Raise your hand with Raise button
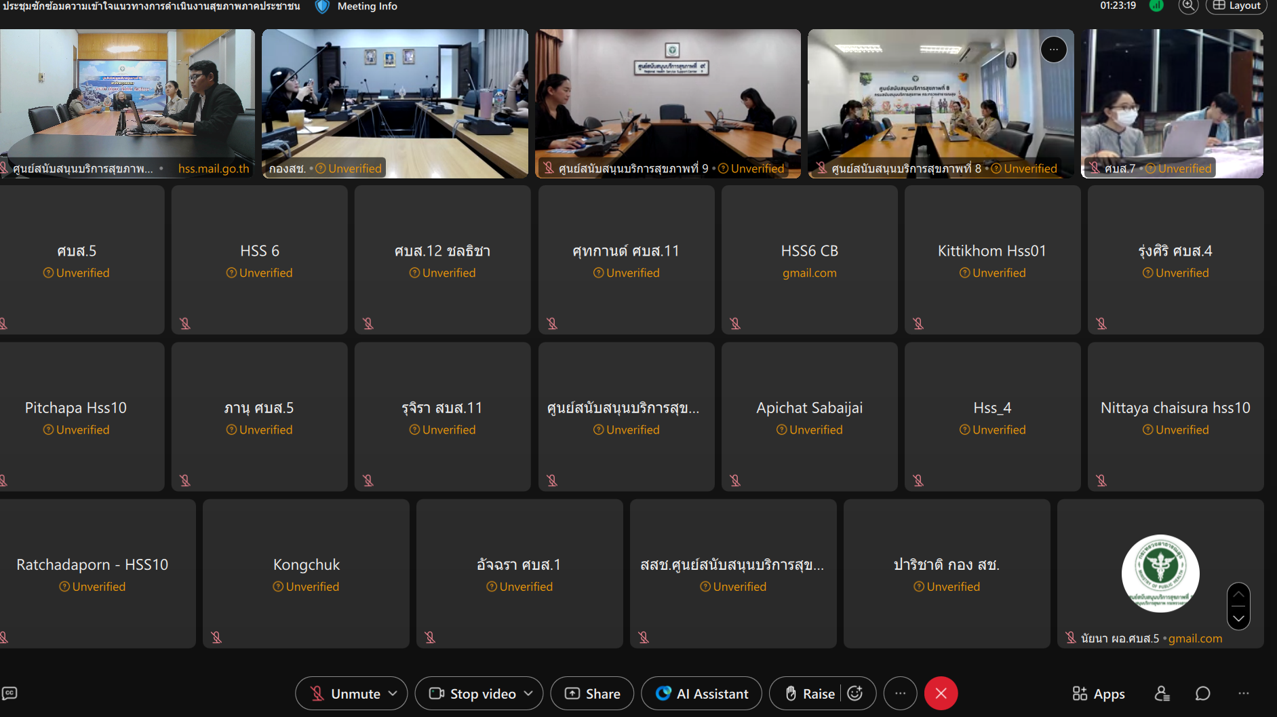Image resolution: width=1277 pixels, height=717 pixels. coord(810,693)
